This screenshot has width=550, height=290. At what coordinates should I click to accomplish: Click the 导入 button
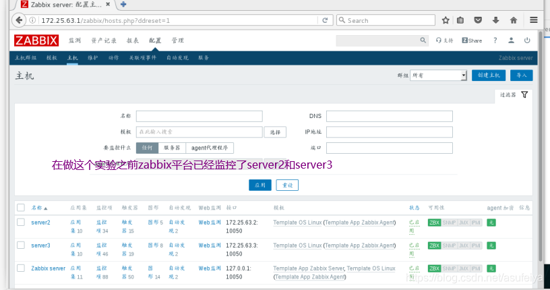[521, 75]
